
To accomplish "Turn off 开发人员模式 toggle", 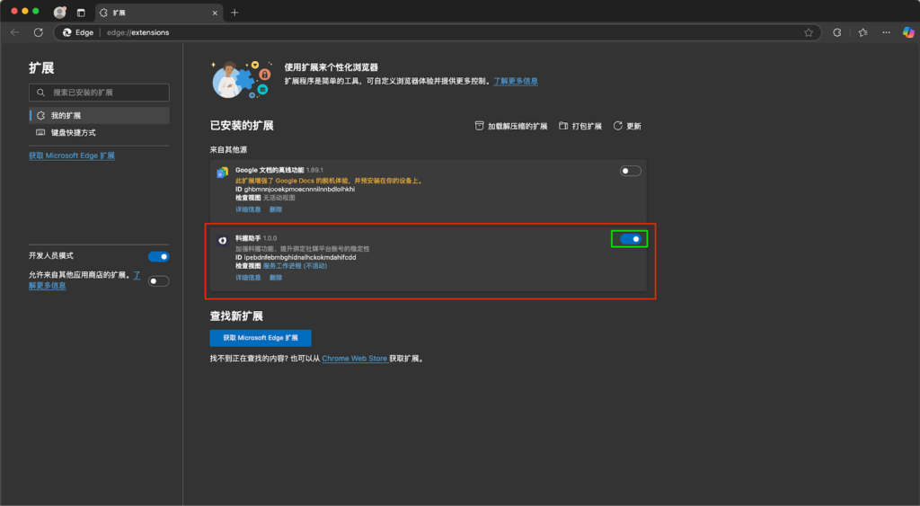I will click(158, 256).
